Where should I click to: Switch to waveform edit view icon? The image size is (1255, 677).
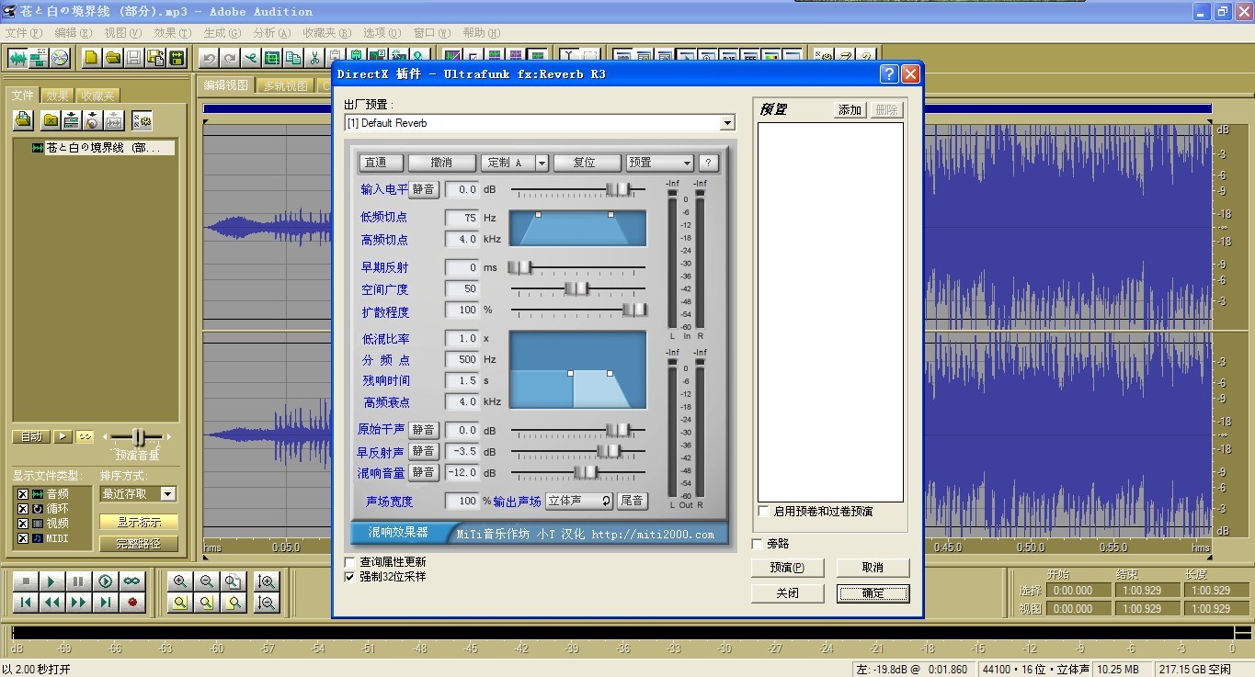[x=17, y=58]
